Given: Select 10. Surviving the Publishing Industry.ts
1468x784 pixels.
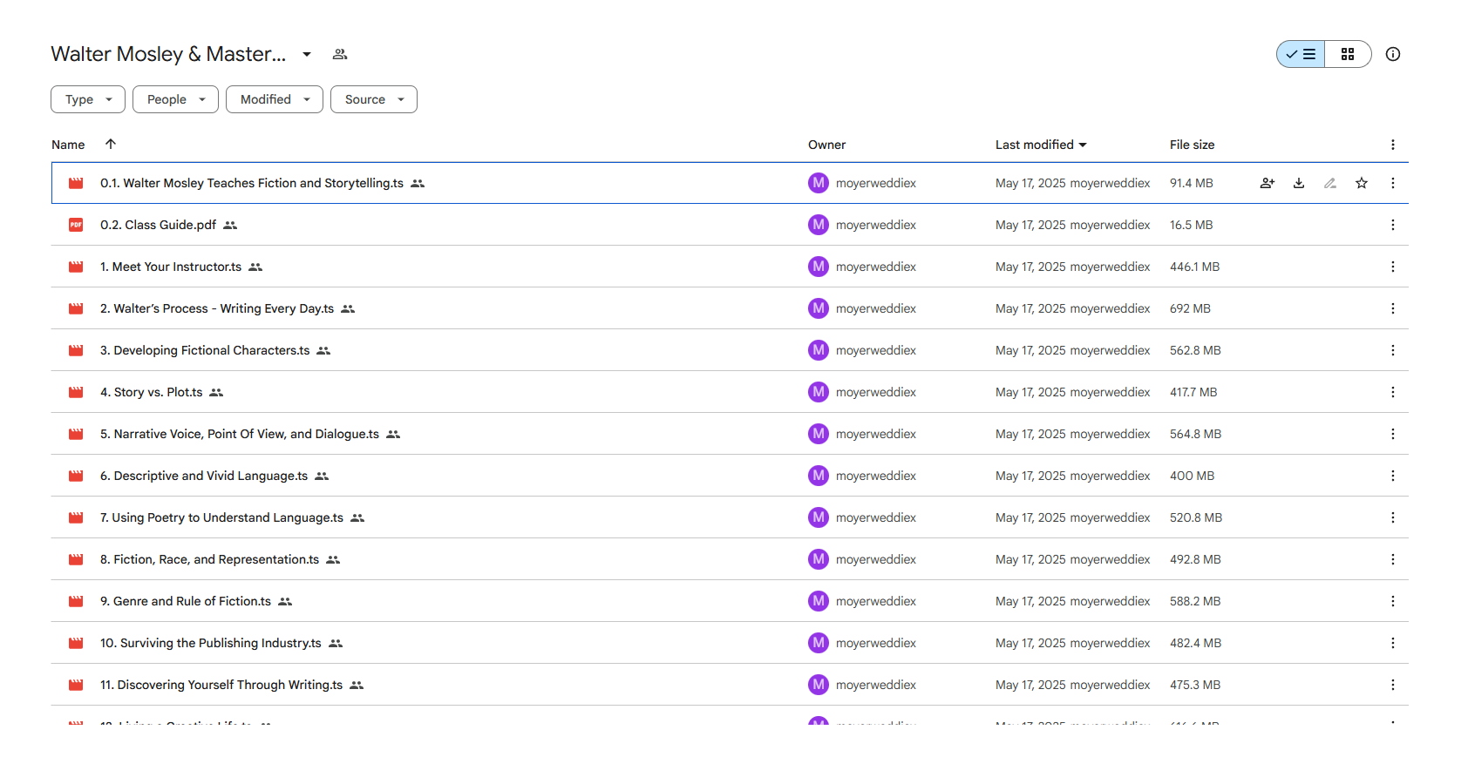Looking at the screenshot, I should (x=730, y=643).
